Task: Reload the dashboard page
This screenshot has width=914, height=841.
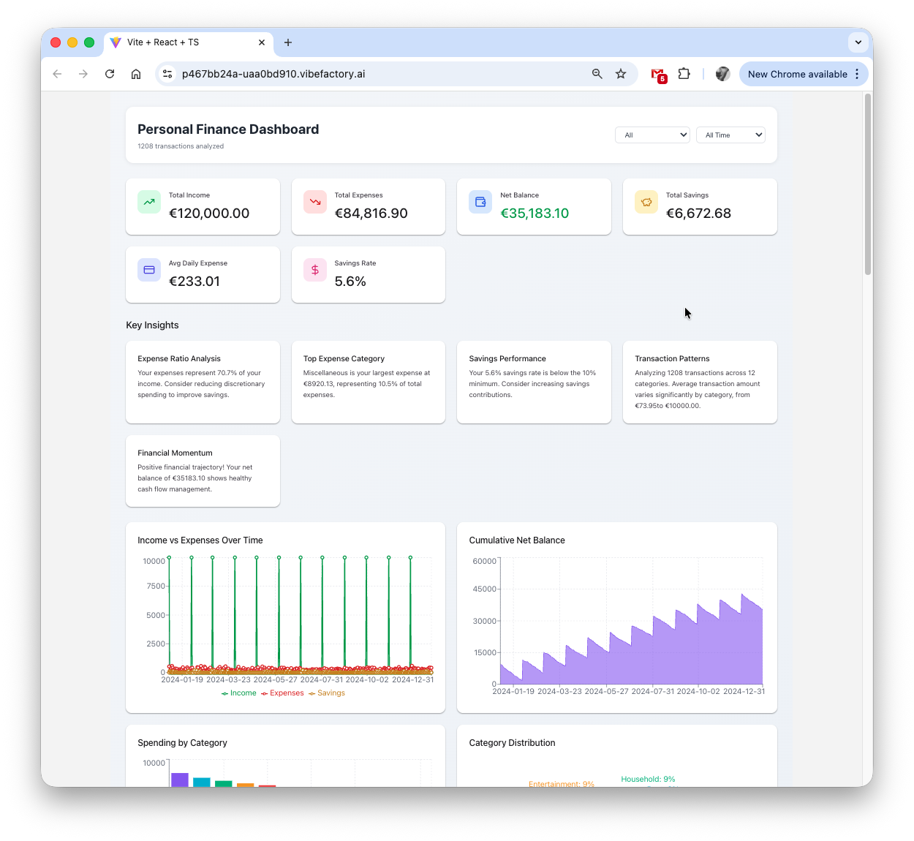Action: (x=110, y=74)
